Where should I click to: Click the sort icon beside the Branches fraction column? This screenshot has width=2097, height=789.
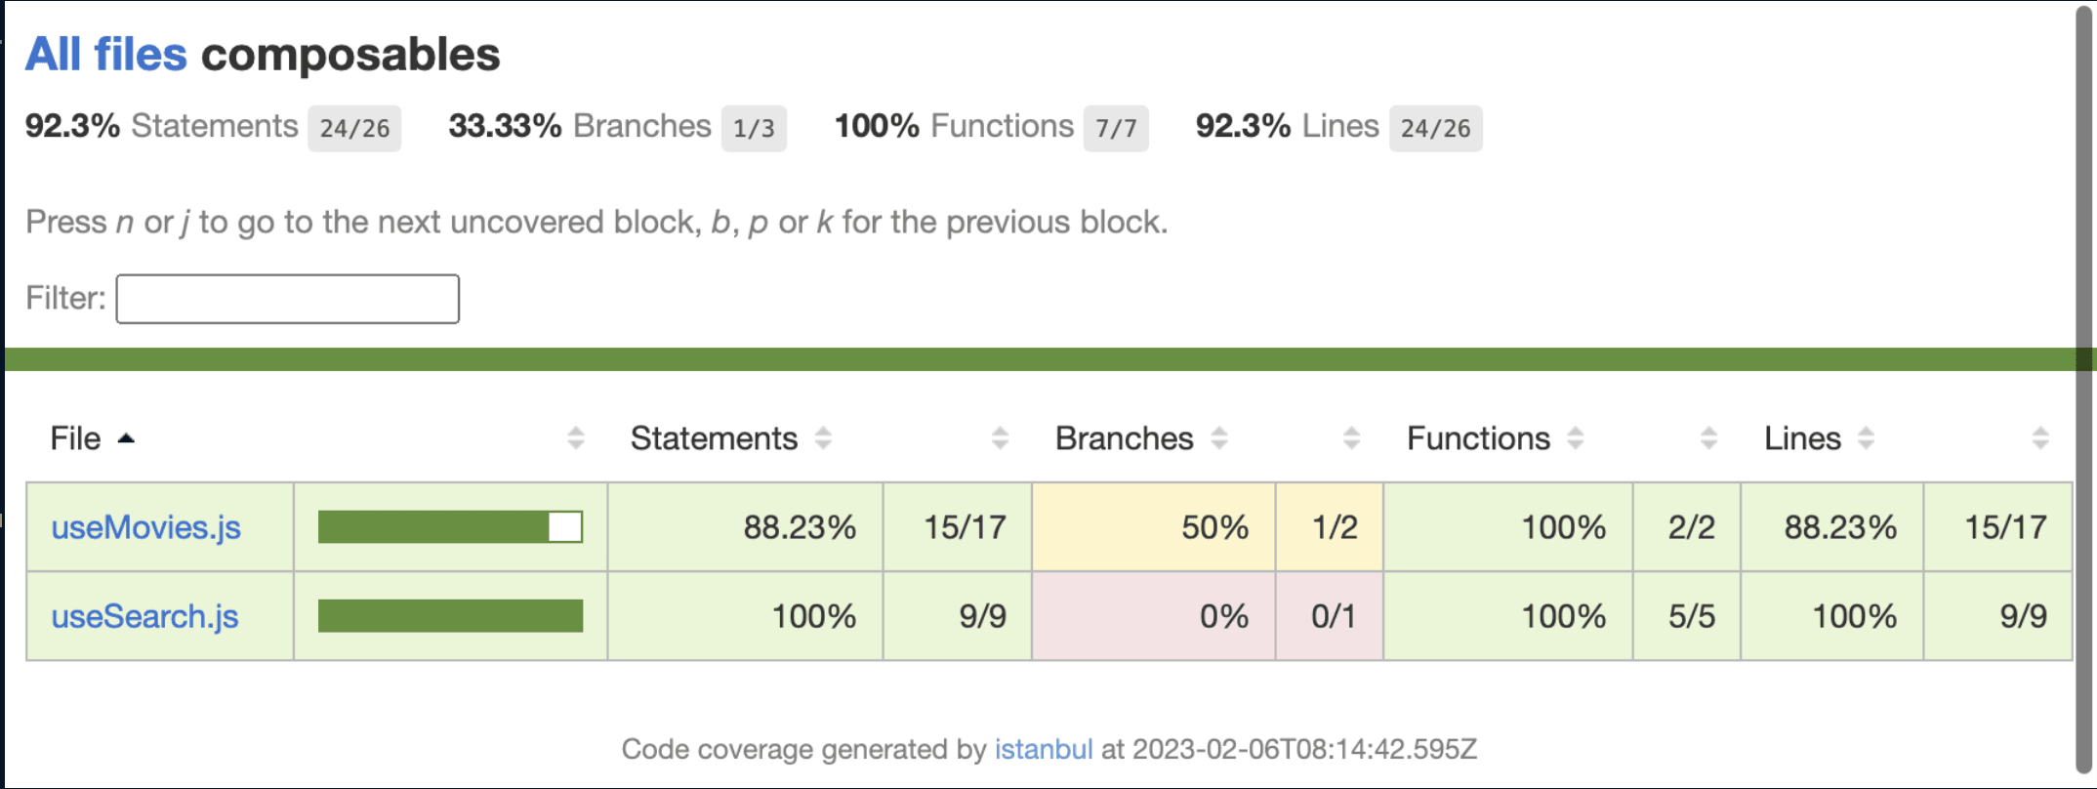pyautogui.click(x=1351, y=438)
